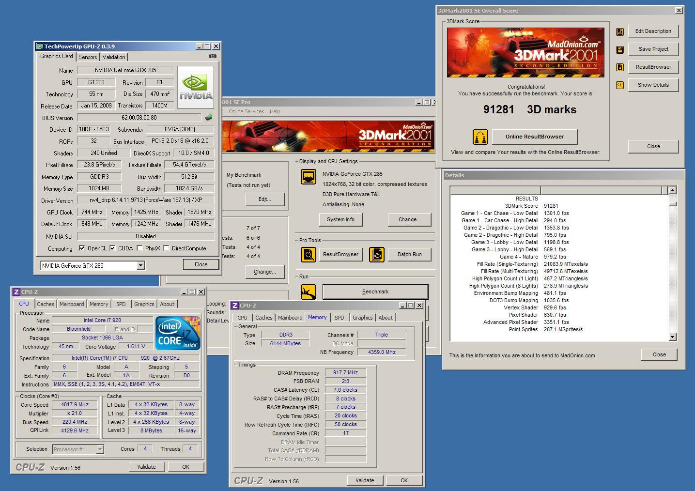Image resolution: width=695 pixels, height=491 pixels.
Task: Click the GPU-Z screenshot camera icon
Action: tap(212, 56)
